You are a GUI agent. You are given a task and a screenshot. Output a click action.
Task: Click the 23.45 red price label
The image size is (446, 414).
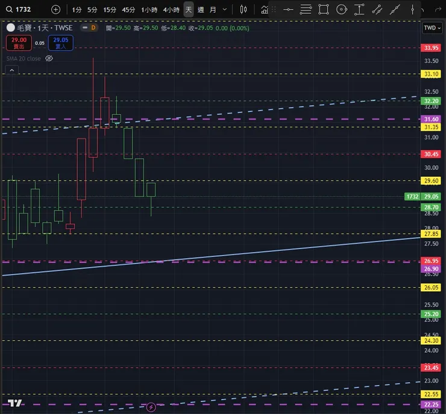coord(431,368)
